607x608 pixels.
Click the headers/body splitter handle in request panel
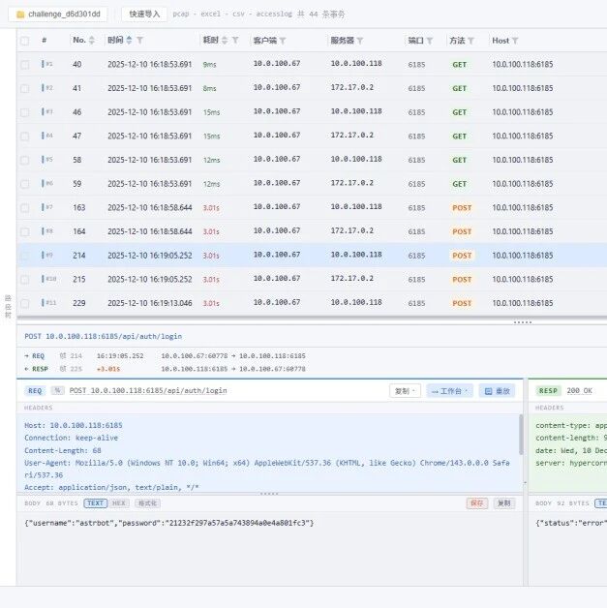click(x=269, y=494)
